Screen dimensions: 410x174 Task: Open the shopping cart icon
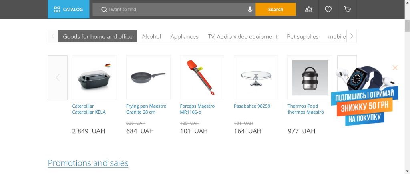(347, 10)
